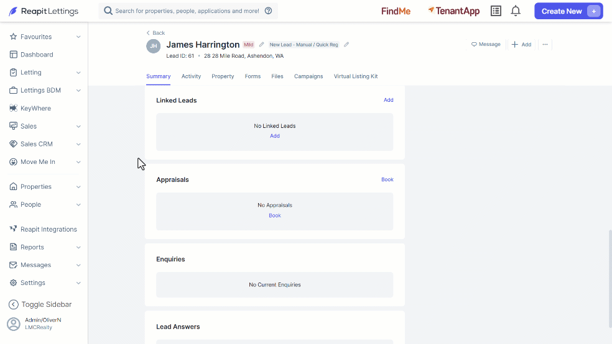Click the Reapit Integrations sidebar icon

pyautogui.click(x=13, y=229)
